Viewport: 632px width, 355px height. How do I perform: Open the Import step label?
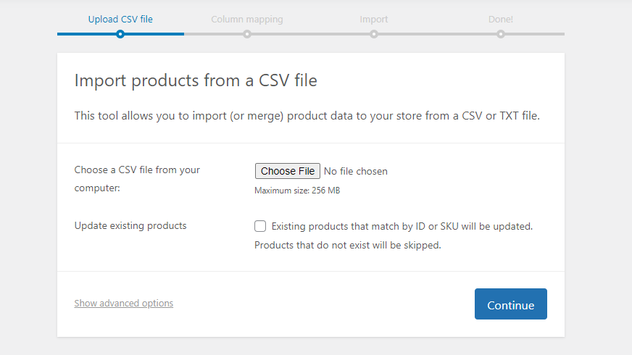pyautogui.click(x=374, y=19)
